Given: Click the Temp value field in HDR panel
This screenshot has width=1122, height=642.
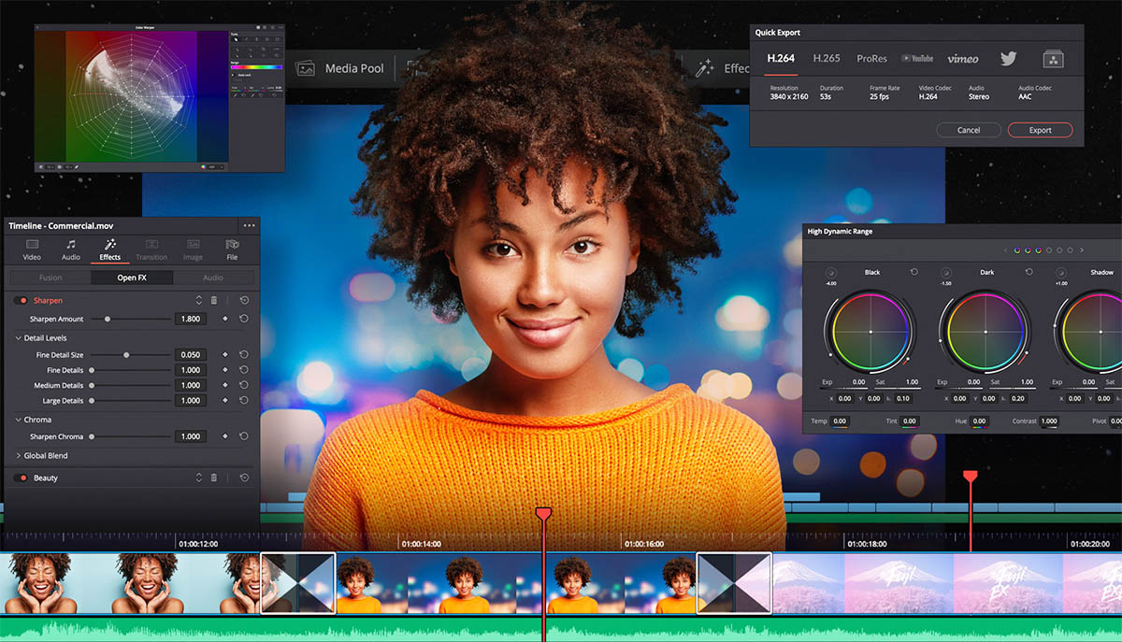Looking at the screenshot, I should point(841,421).
